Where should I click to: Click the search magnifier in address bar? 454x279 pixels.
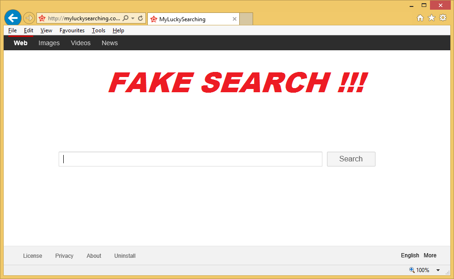[x=125, y=18]
